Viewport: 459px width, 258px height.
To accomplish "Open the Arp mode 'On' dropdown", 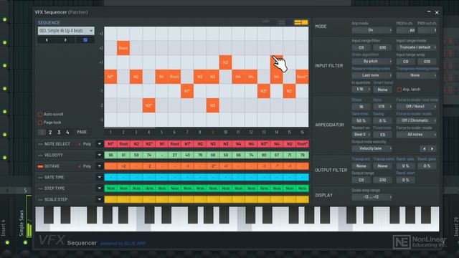I will [x=372, y=30].
